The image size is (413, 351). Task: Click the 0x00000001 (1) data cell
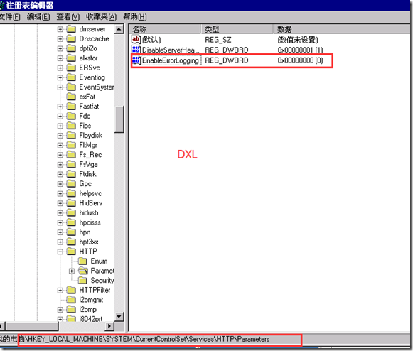point(300,50)
